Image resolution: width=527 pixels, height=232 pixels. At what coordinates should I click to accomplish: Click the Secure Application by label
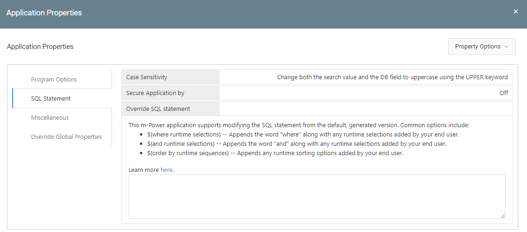tap(155, 93)
